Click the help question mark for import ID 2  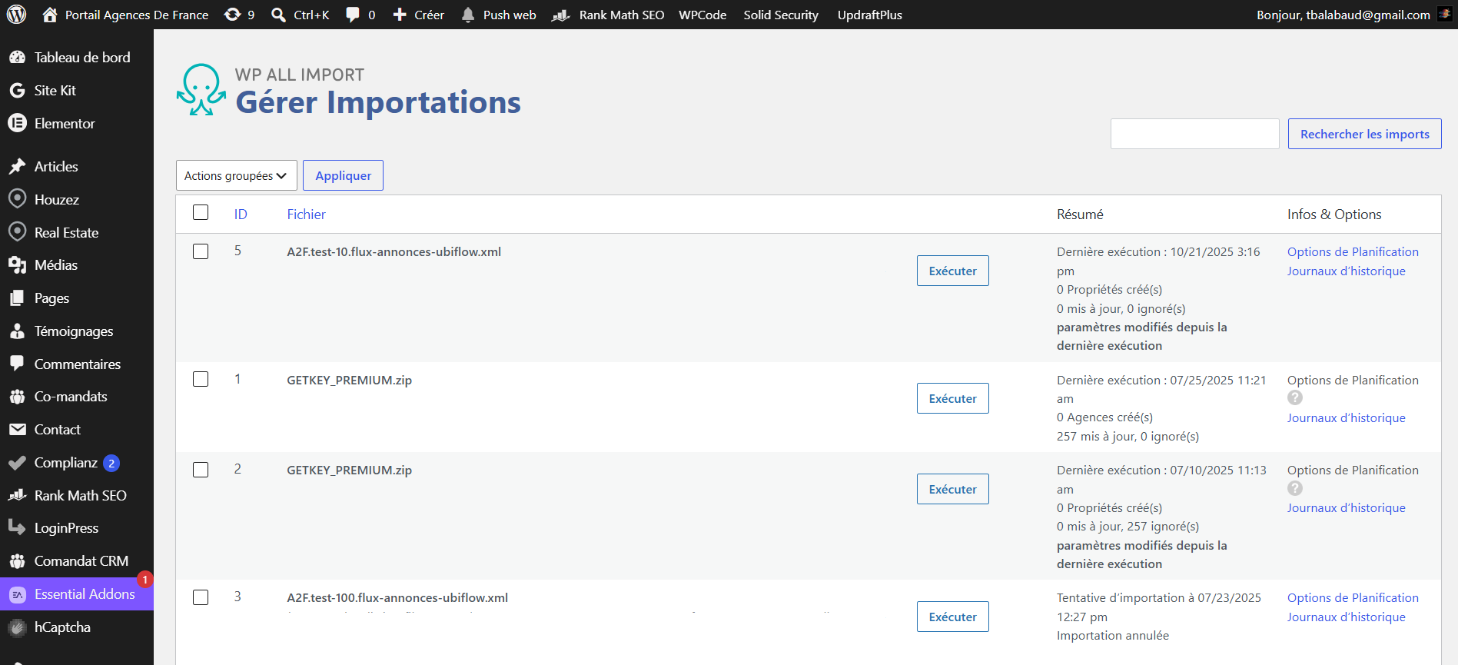1295,488
